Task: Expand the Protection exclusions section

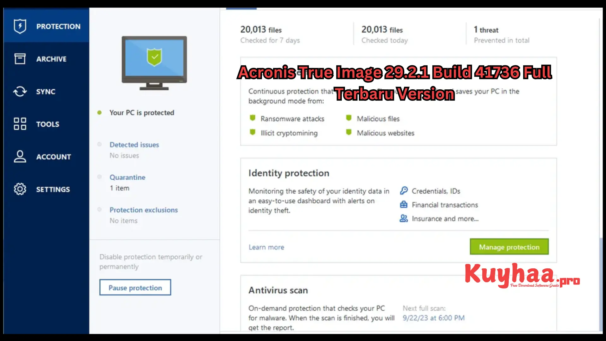Action: coord(144,209)
